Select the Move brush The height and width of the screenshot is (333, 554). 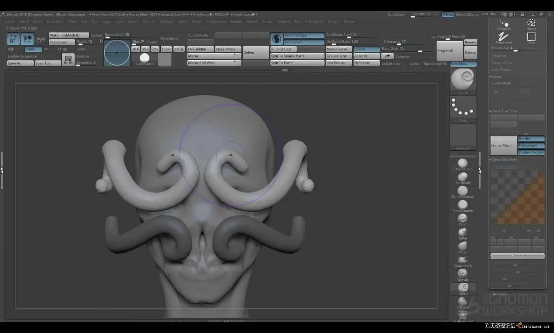[x=463, y=246]
